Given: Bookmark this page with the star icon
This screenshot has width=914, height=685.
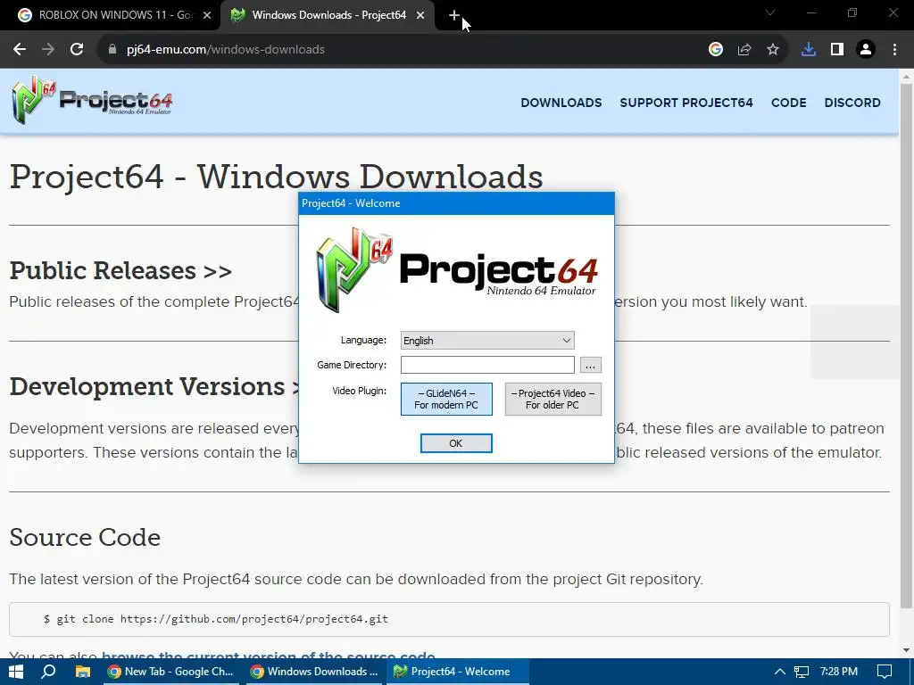Looking at the screenshot, I should [x=773, y=50].
